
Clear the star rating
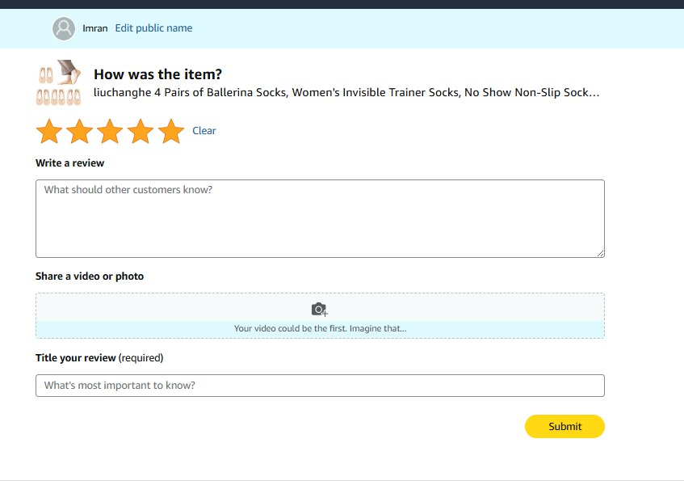204,131
